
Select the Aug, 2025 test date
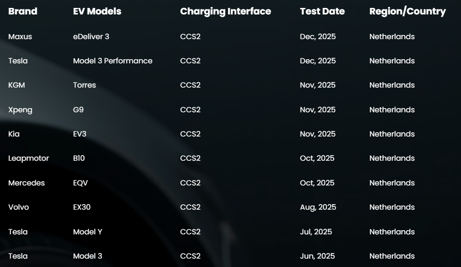click(x=318, y=207)
